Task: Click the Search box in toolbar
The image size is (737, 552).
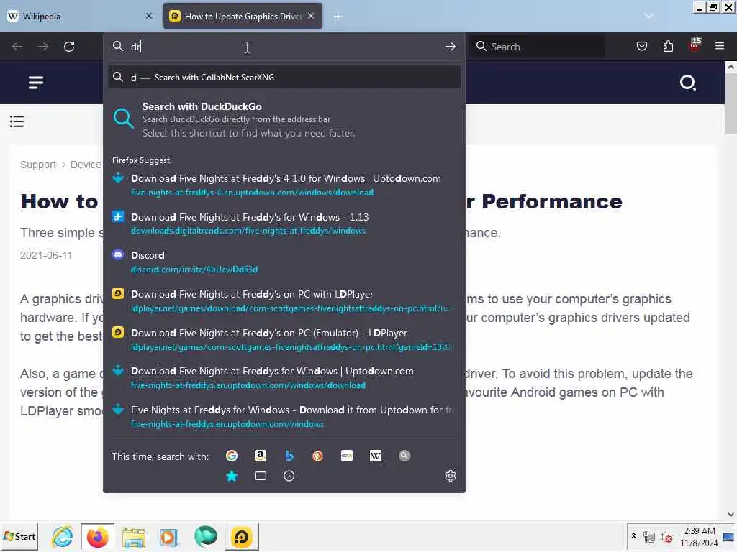Action: point(537,47)
